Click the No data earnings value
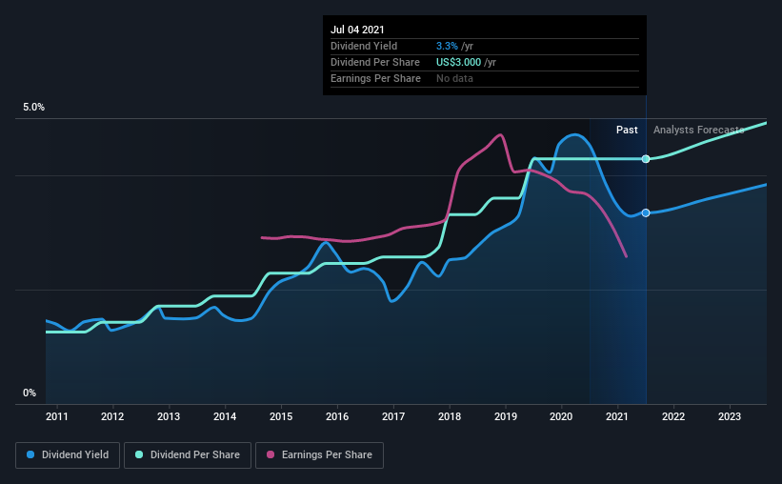Image resolution: width=782 pixels, height=484 pixels. (x=455, y=78)
